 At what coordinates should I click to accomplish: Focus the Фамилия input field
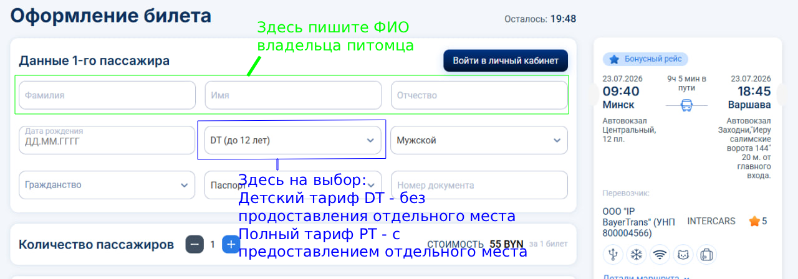point(107,95)
